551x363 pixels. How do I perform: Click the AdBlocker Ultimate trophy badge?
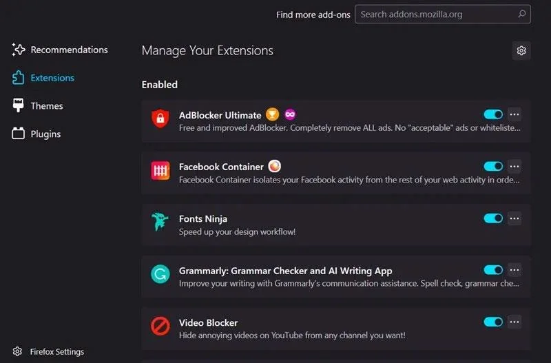272,114
